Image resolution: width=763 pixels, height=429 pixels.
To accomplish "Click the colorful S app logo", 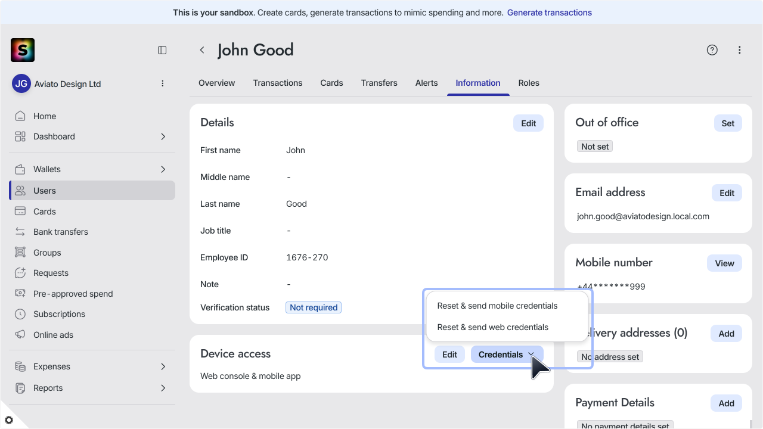I will pos(23,50).
